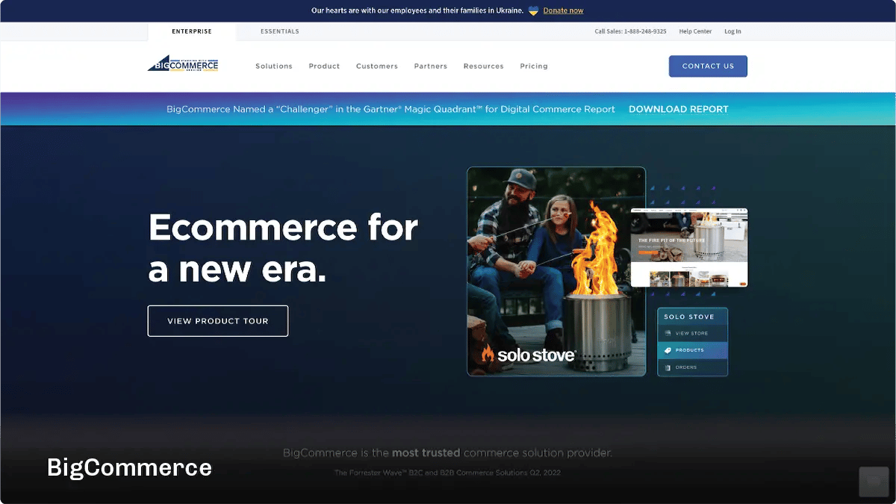Click the Solo Stove website preview thumbnail
The height and width of the screenshot is (504, 896).
(x=689, y=248)
